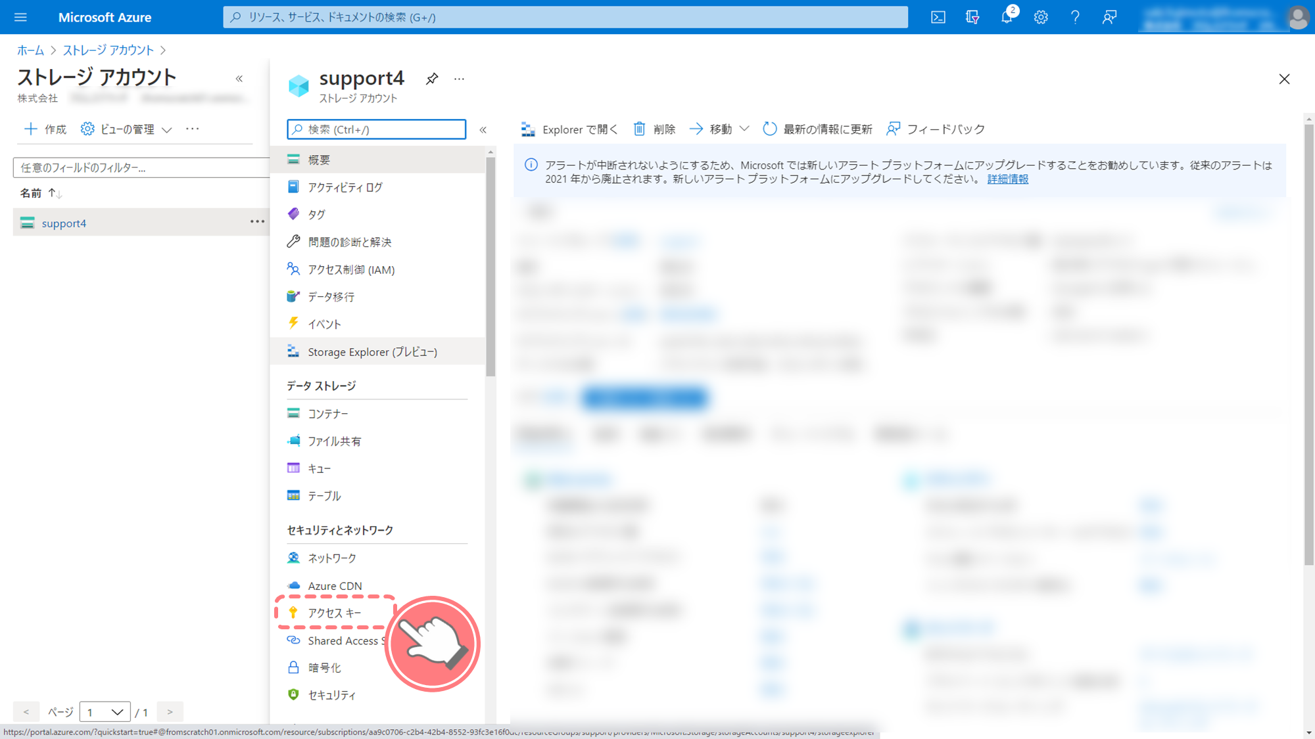Collapse the support4 resource menu
Image resolution: width=1315 pixels, height=739 pixels.
pyautogui.click(x=483, y=129)
